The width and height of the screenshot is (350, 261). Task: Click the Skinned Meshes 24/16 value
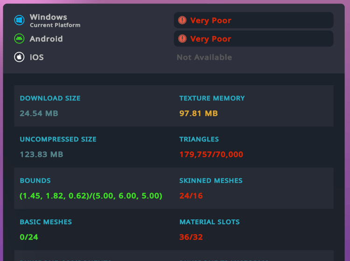tap(191, 196)
